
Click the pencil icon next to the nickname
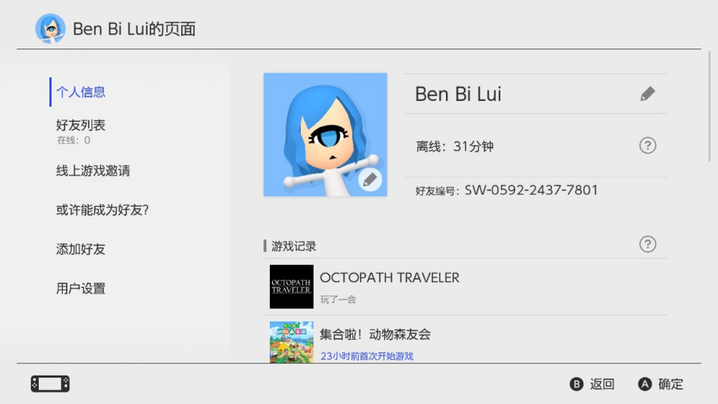[648, 94]
